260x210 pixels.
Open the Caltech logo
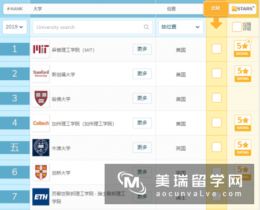pos(41,123)
